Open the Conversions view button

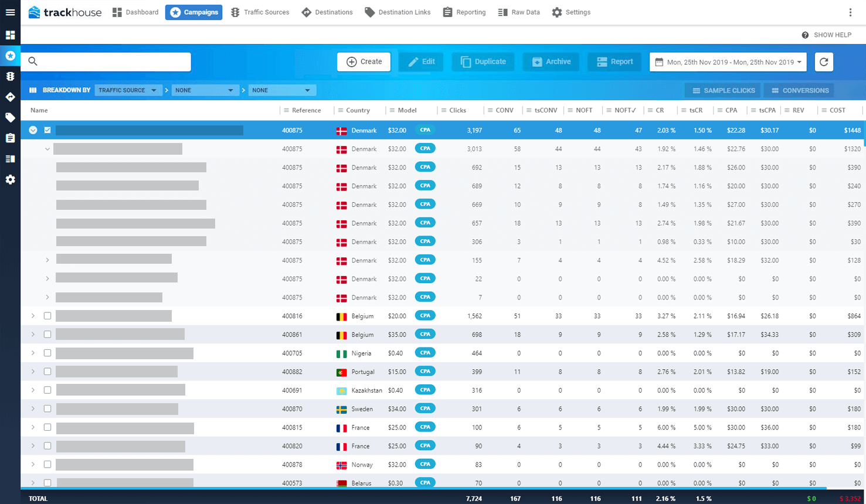tap(800, 90)
